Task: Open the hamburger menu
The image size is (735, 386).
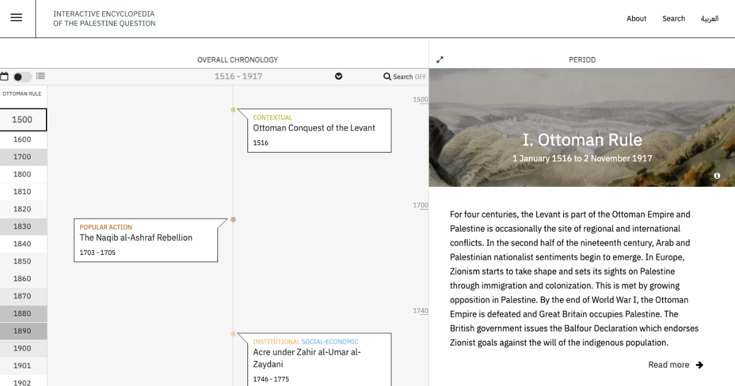Action: tap(17, 18)
